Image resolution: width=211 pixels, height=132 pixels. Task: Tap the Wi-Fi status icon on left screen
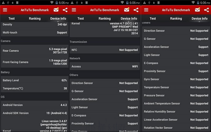52,3
